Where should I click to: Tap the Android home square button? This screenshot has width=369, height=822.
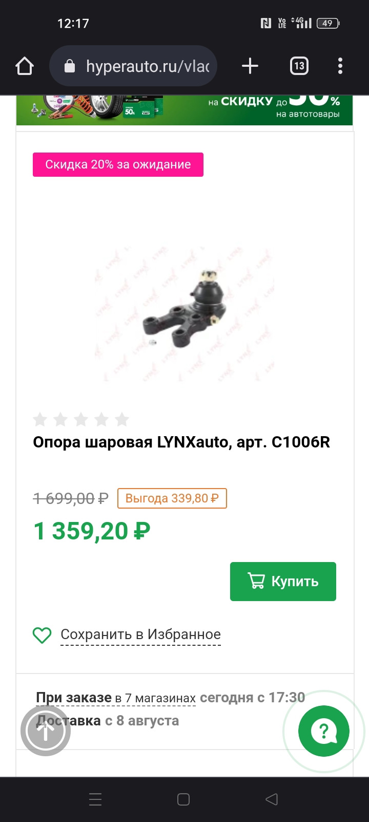(x=183, y=799)
